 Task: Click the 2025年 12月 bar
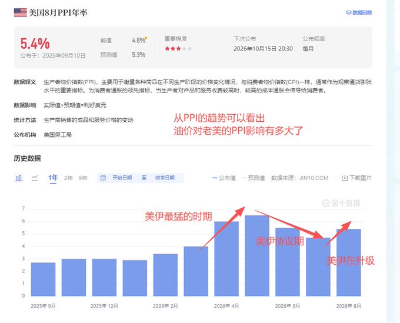tap(104, 278)
